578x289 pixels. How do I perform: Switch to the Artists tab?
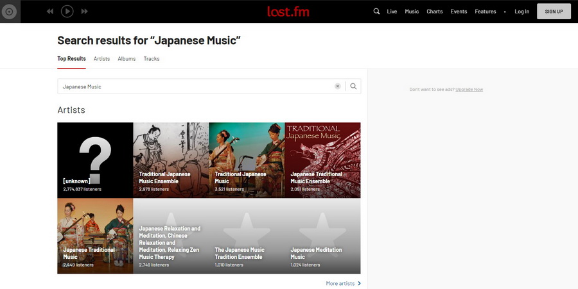coord(101,59)
